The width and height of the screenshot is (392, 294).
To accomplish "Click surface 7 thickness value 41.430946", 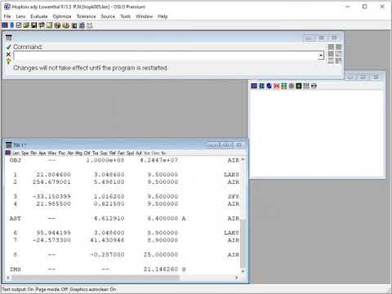I will (107, 240).
